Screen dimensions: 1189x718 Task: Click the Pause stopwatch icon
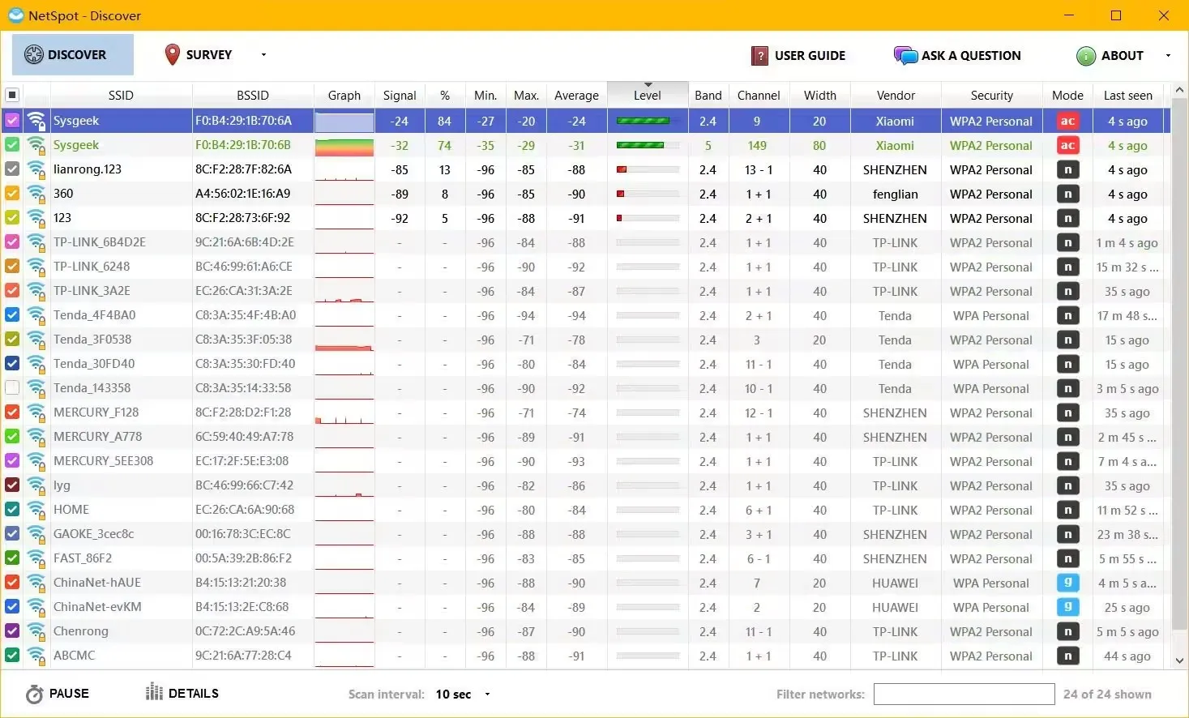(34, 694)
